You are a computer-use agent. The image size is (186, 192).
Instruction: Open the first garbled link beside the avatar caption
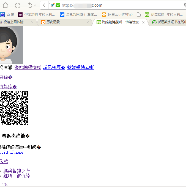(x=28, y=68)
